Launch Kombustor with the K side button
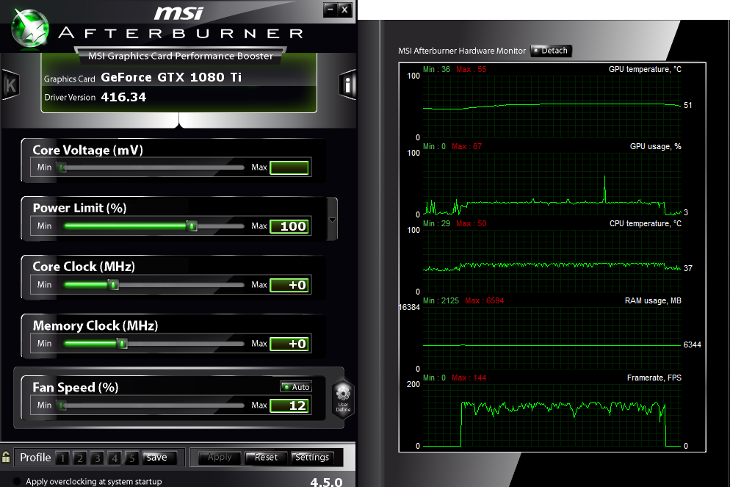730x487 pixels. 10,84
